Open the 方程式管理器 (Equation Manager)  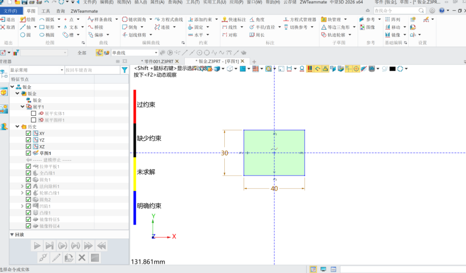(x=300, y=19)
